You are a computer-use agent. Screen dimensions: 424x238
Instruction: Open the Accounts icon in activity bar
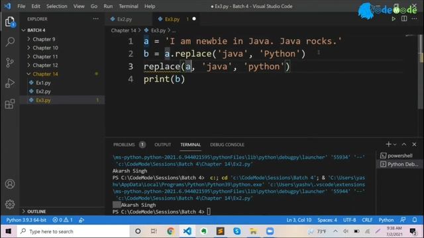pyautogui.click(x=10, y=184)
